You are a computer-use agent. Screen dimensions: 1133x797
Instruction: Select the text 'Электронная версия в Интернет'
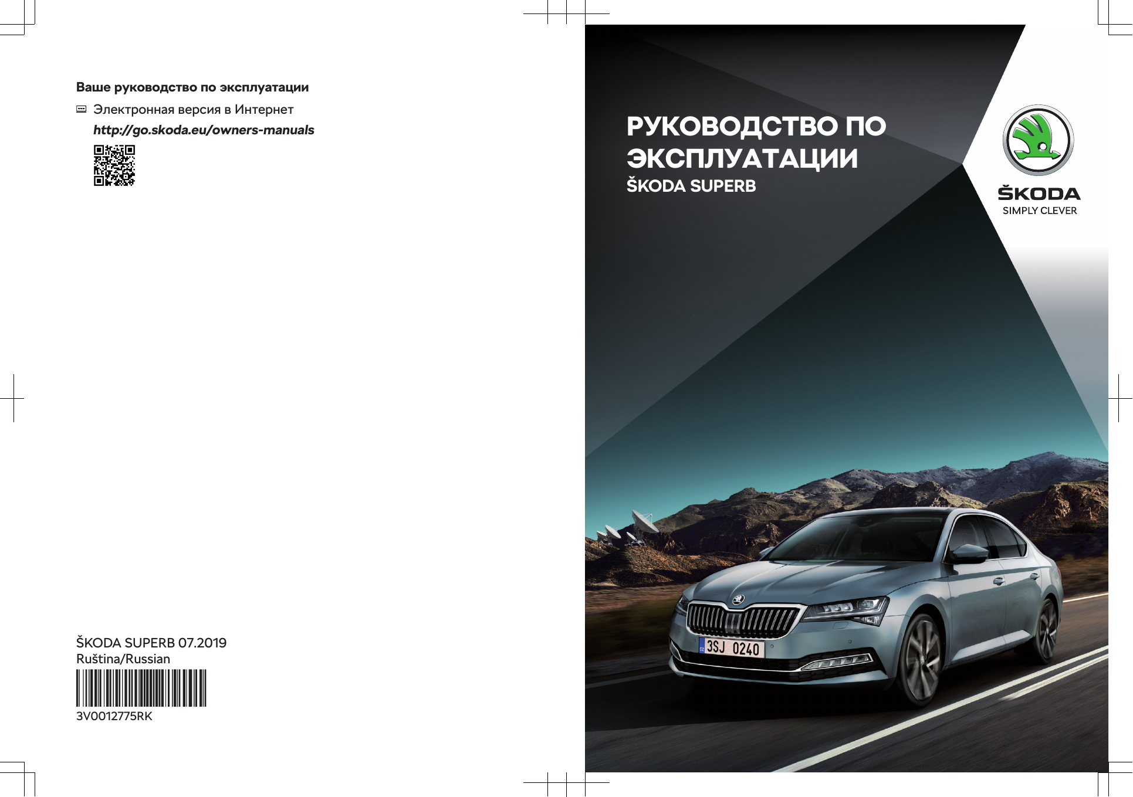(194, 110)
